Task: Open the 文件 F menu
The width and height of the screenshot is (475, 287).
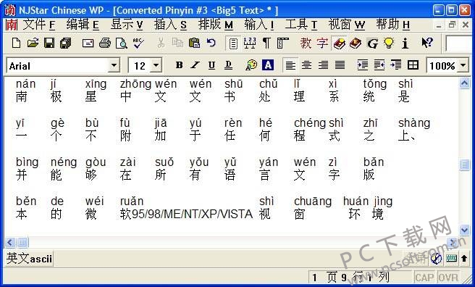Action: (x=39, y=25)
